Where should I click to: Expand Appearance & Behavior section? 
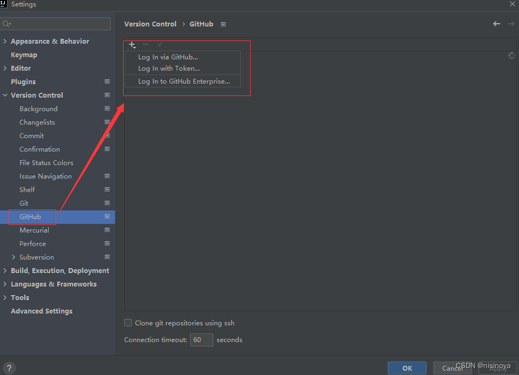[x=5, y=41]
